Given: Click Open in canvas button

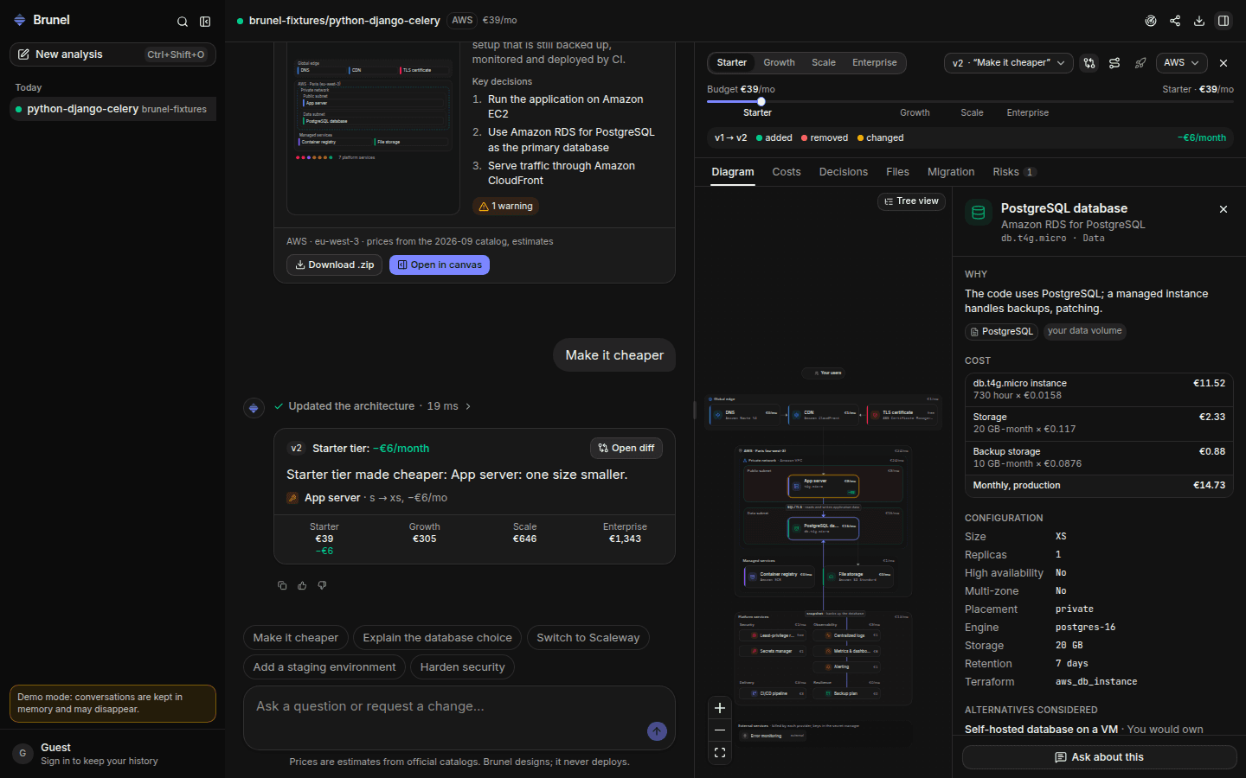Looking at the screenshot, I should pyautogui.click(x=440, y=265).
